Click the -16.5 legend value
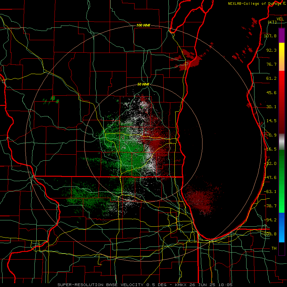287x287 pixels. pos(270,149)
